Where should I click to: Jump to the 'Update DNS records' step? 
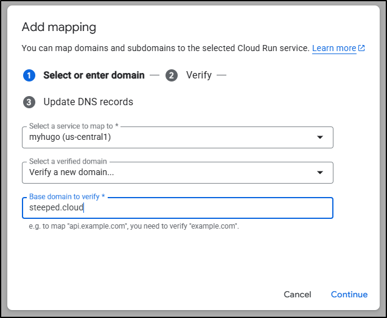click(88, 102)
